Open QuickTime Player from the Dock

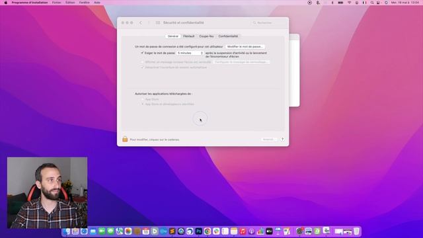point(181,231)
